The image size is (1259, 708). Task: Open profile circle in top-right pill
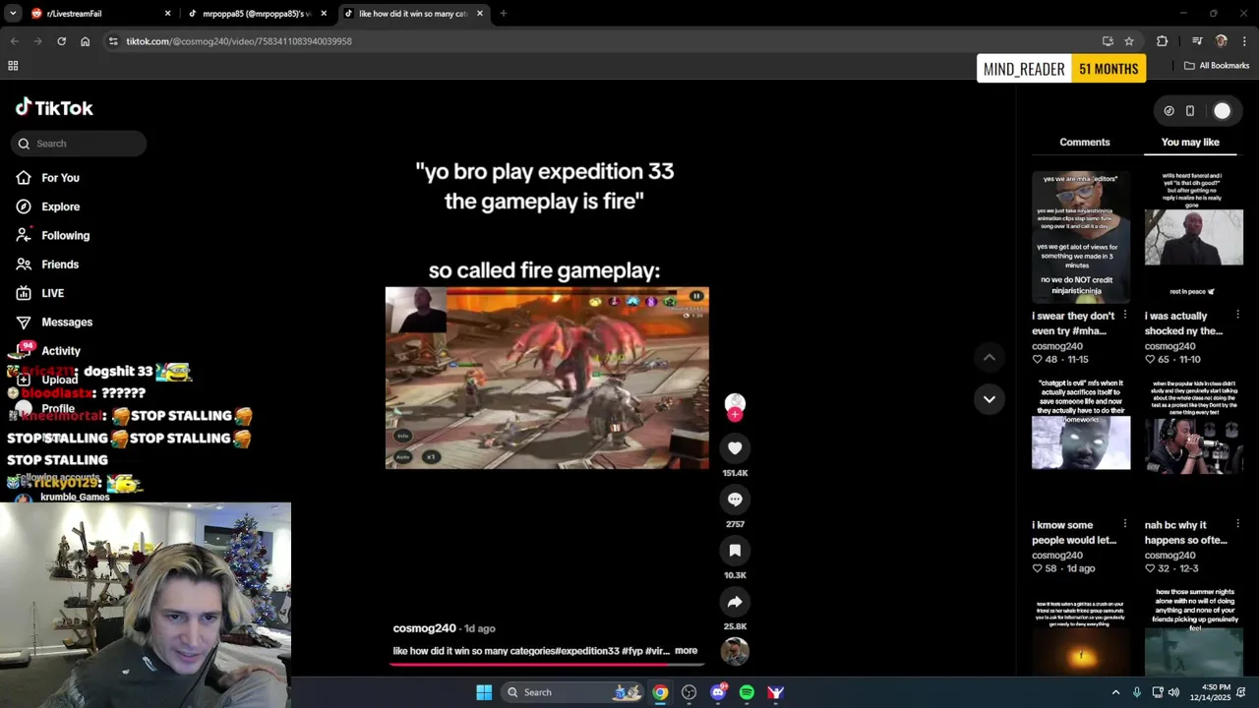coord(1222,111)
